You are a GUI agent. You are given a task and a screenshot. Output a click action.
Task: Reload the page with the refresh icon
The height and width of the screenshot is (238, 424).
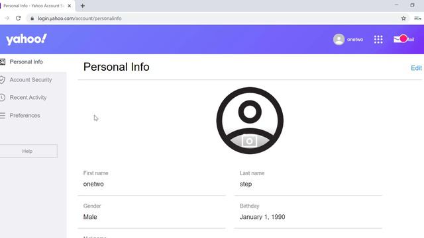[x=18, y=19]
